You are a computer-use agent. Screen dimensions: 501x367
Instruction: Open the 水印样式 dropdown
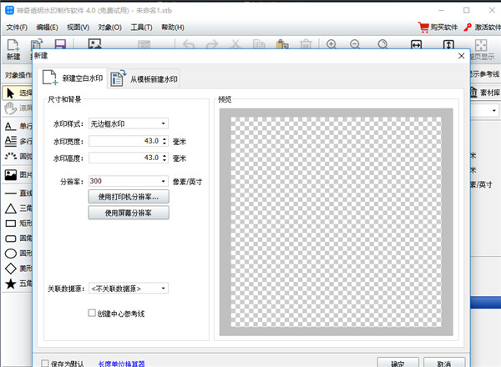(x=129, y=123)
